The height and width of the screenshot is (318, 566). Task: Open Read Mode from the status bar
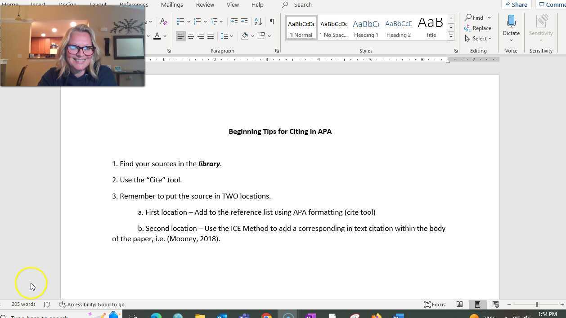pos(459,304)
